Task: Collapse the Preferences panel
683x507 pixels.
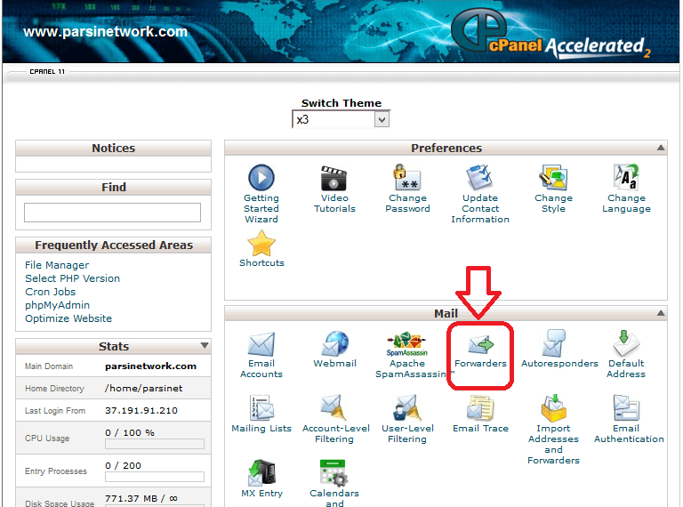Action: point(660,148)
